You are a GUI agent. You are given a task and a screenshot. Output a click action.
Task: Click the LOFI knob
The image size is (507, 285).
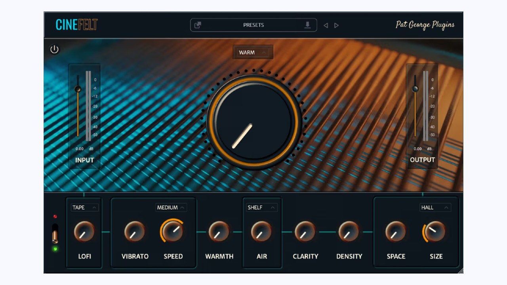(84, 232)
